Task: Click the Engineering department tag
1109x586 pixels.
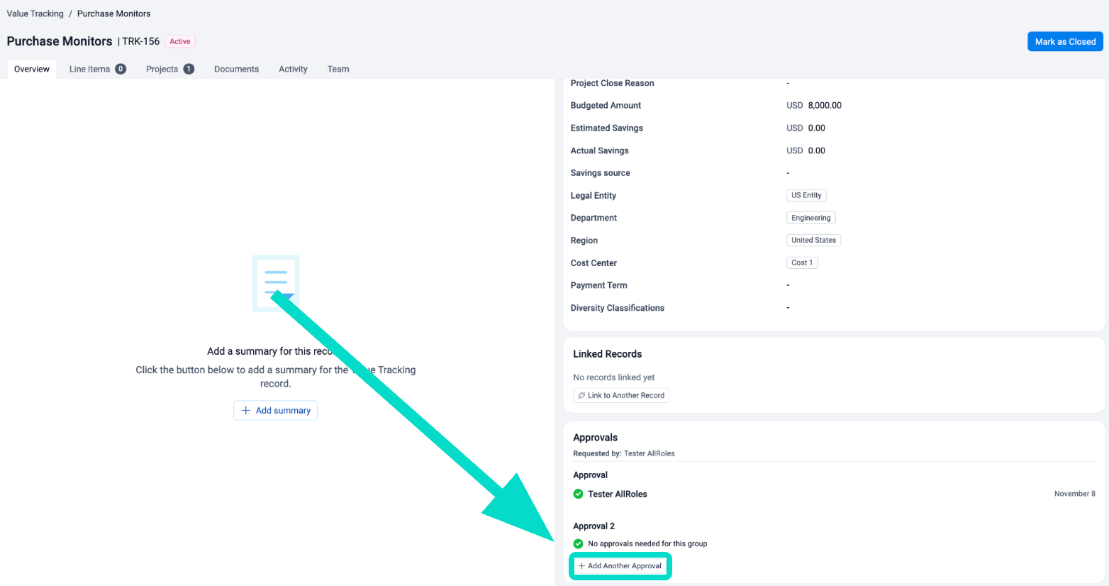Action: tap(810, 219)
